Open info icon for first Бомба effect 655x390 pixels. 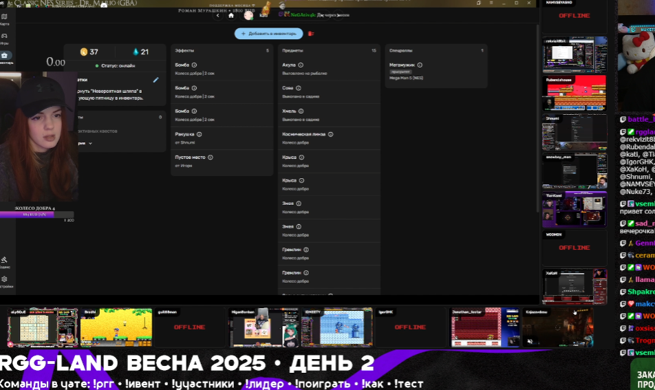point(194,65)
